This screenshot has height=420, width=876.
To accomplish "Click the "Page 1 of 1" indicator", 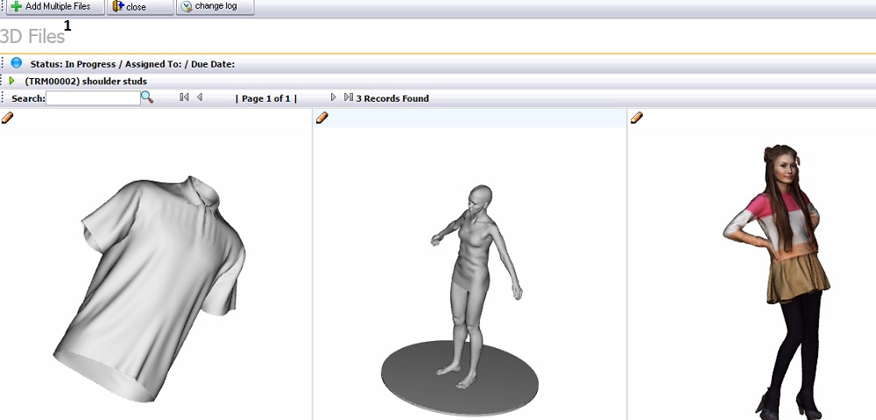I will [266, 98].
